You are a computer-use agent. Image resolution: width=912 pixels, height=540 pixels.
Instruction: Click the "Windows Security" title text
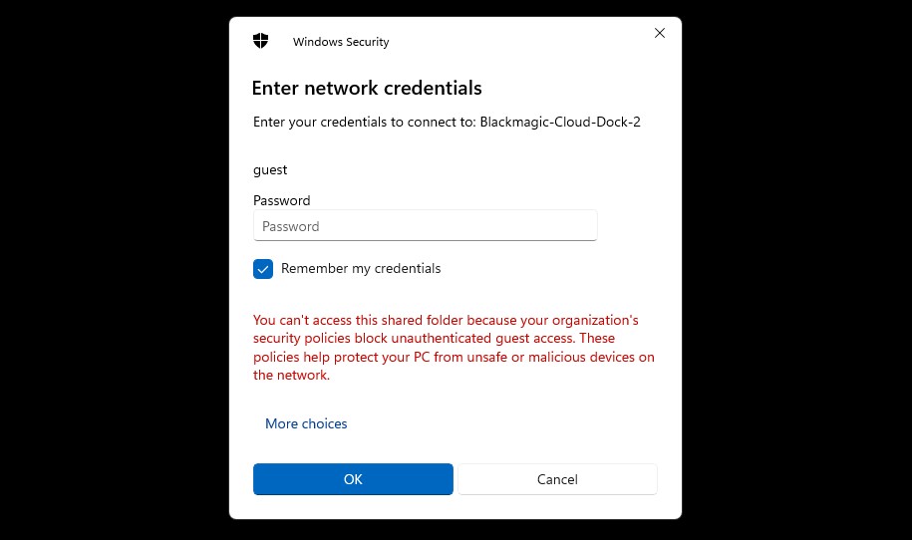[341, 42]
